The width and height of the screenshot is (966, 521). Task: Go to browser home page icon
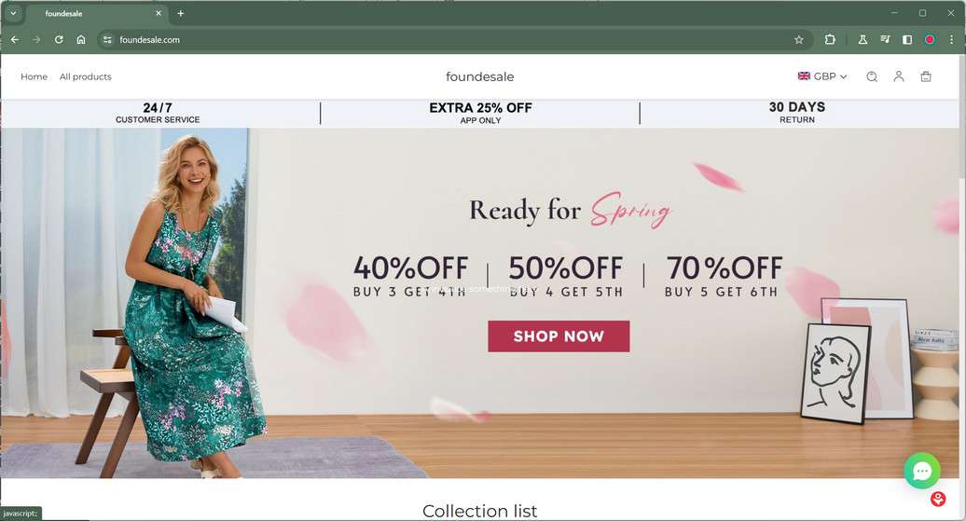point(81,39)
